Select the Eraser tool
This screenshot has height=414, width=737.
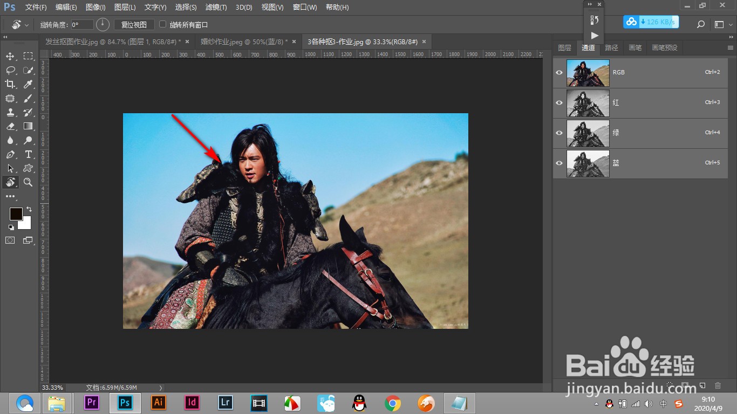(x=10, y=126)
